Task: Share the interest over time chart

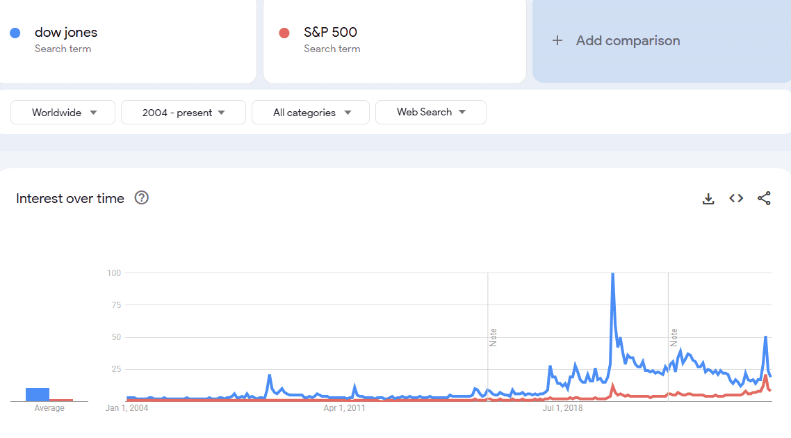Action: pyautogui.click(x=764, y=198)
